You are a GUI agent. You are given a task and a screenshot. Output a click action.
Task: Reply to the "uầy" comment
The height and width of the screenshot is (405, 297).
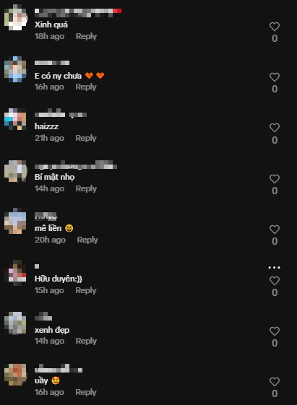pyautogui.click(x=86, y=392)
